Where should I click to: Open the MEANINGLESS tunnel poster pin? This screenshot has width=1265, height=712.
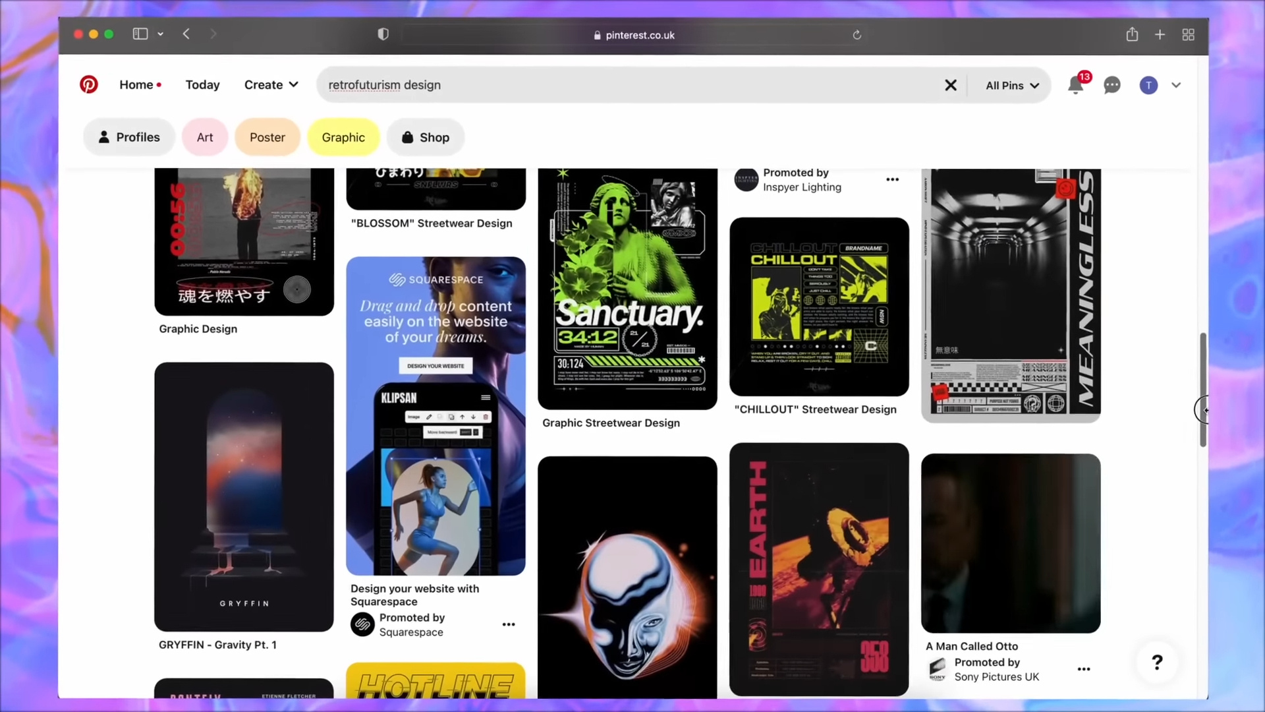coord(1011,295)
